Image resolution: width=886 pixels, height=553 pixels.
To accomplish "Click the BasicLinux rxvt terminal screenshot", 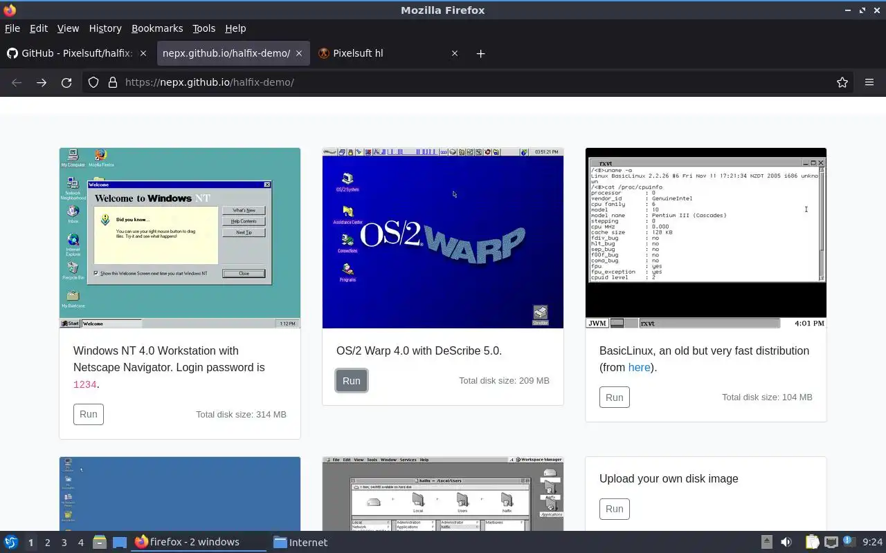I will pos(706,238).
